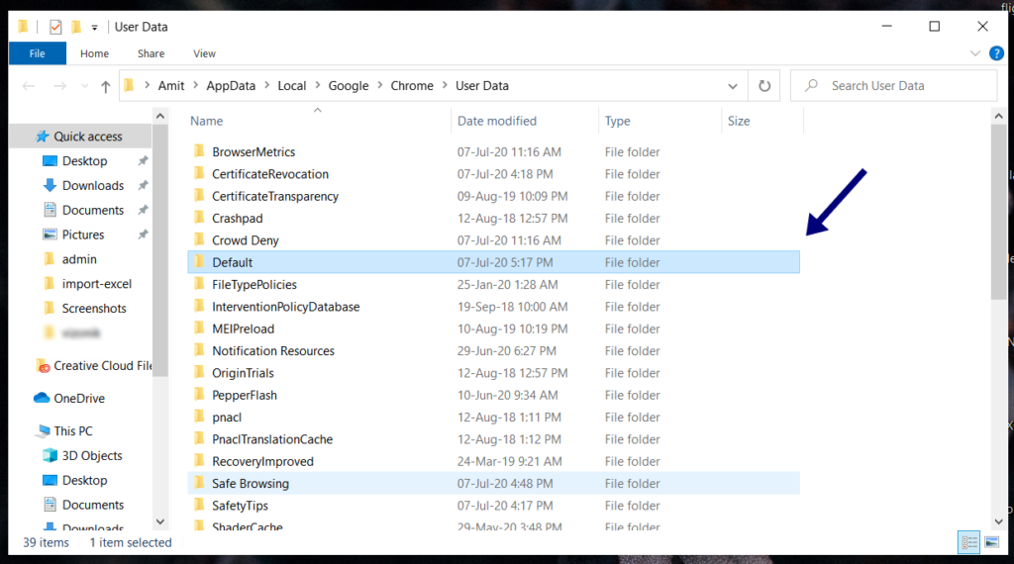
Task: Click Local in the address breadcrumb
Action: point(292,86)
